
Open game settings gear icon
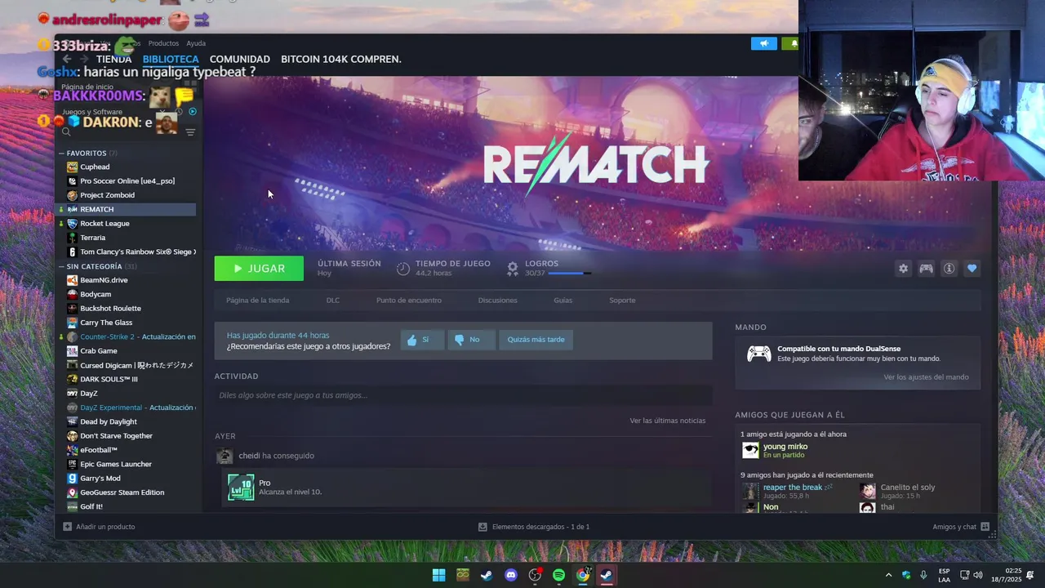coord(903,269)
